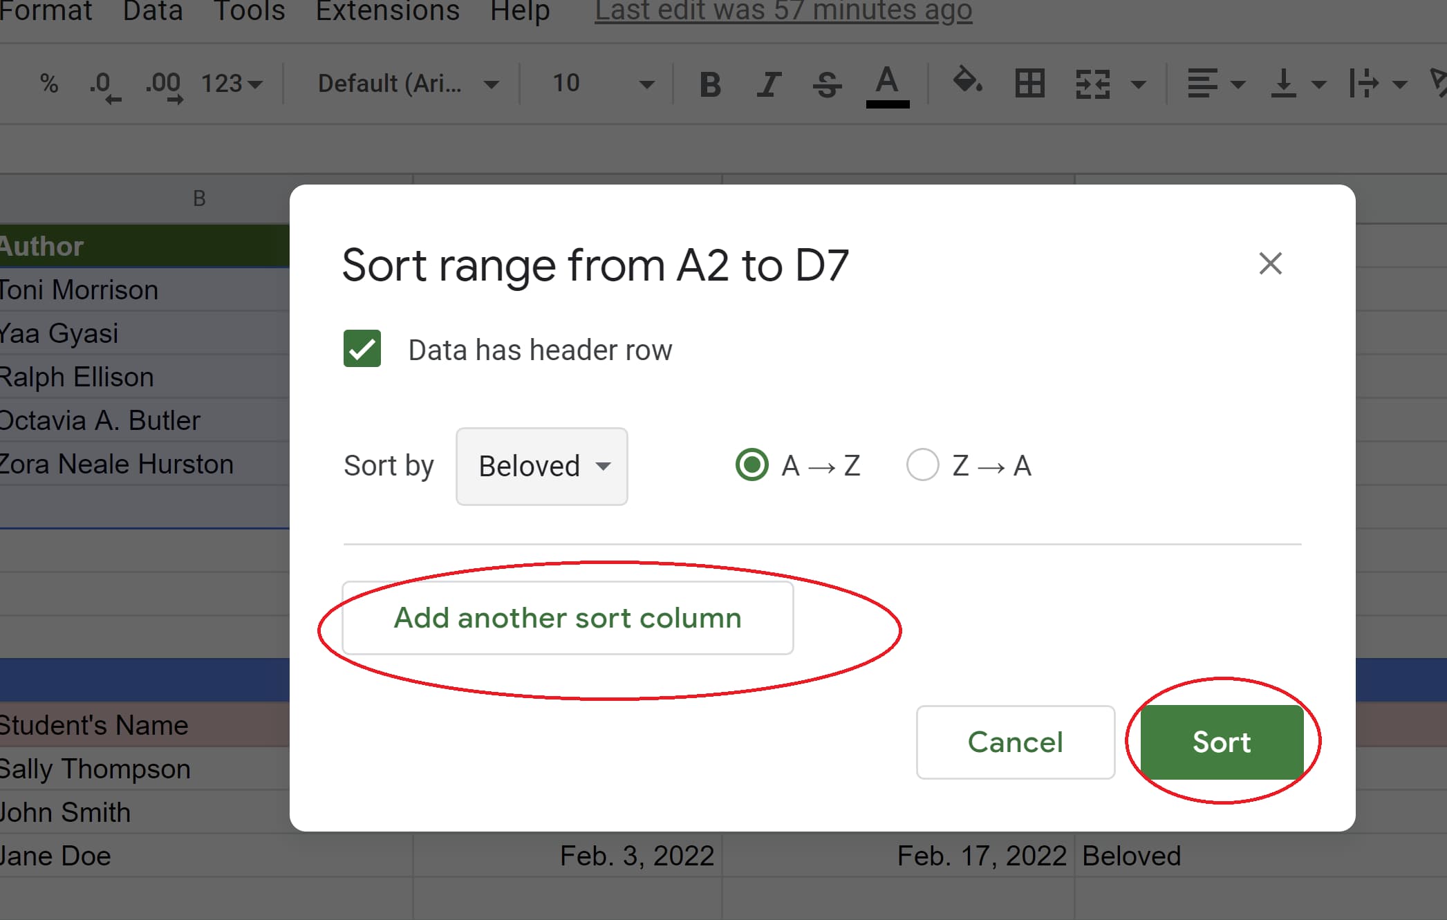Click the Format menu item
This screenshot has width=1447, height=920.
click(42, 10)
